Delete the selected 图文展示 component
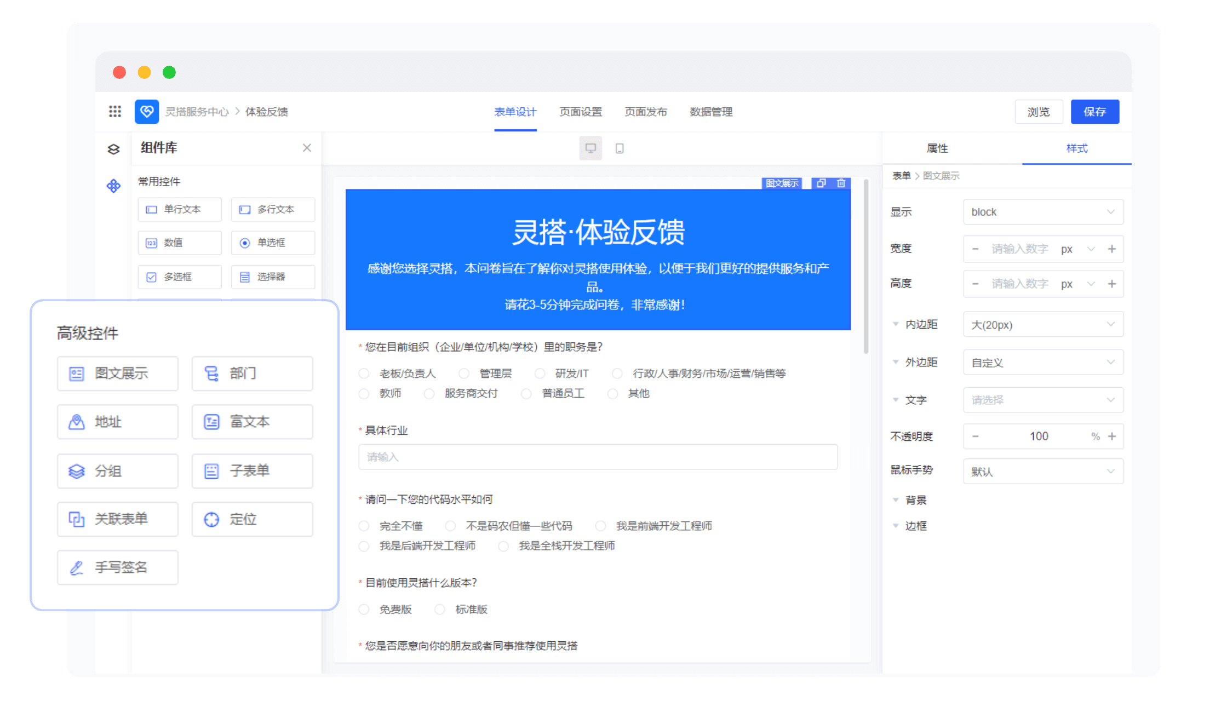1227x701 pixels. click(841, 183)
